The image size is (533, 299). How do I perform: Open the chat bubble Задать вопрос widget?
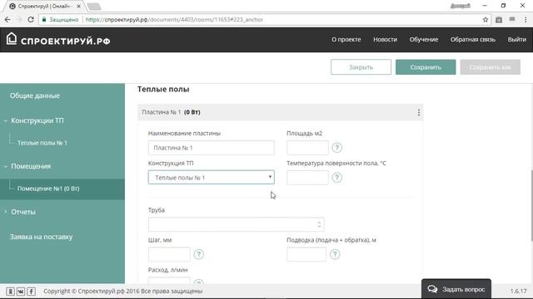click(456, 289)
